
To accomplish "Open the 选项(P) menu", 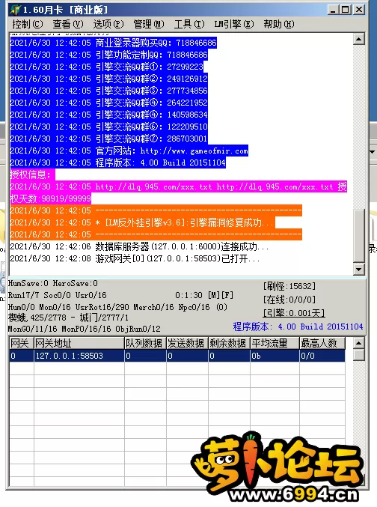I will click(108, 24).
